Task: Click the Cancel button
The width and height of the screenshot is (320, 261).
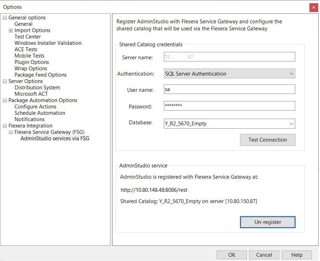Action: click(264, 255)
